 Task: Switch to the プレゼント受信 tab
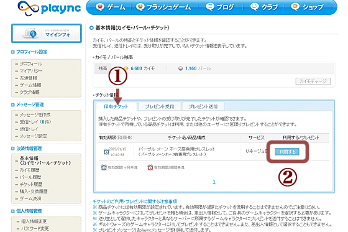pyautogui.click(x=160, y=106)
